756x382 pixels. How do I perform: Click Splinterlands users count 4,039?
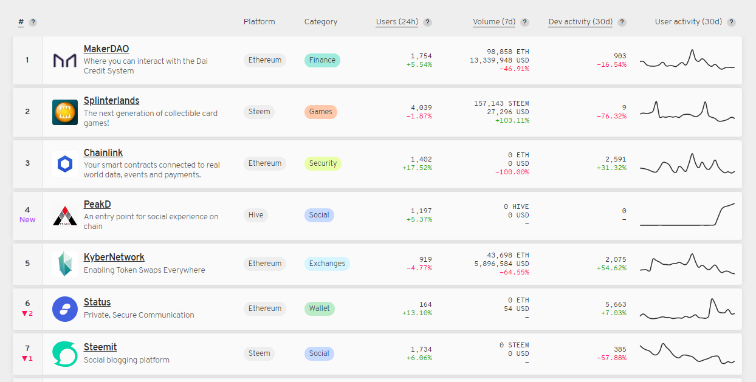pos(421,107)
